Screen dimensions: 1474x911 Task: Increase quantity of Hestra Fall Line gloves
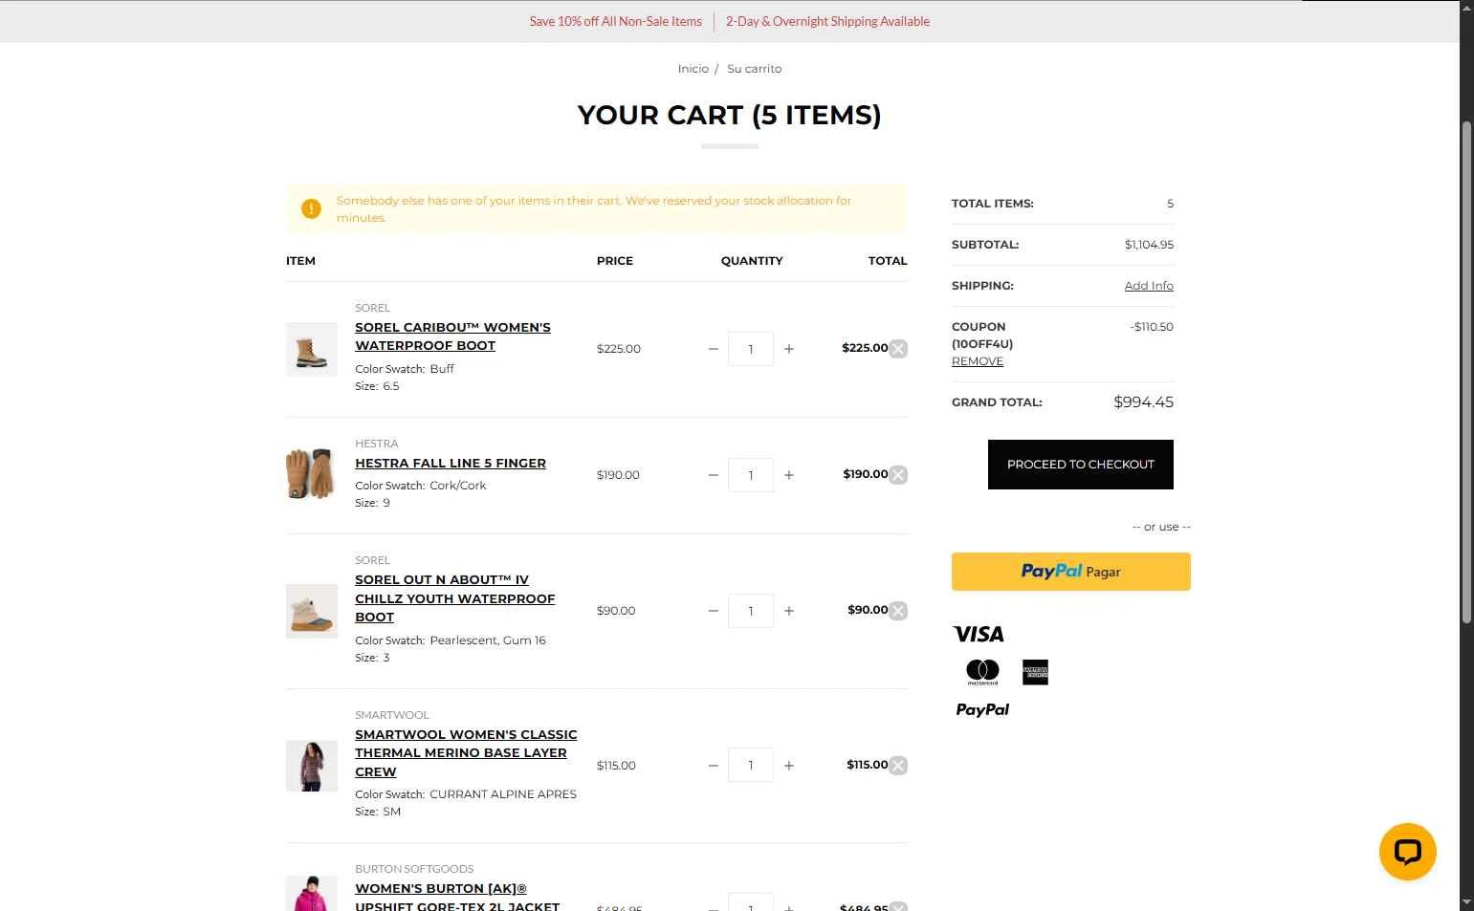(x=789, y=475)
